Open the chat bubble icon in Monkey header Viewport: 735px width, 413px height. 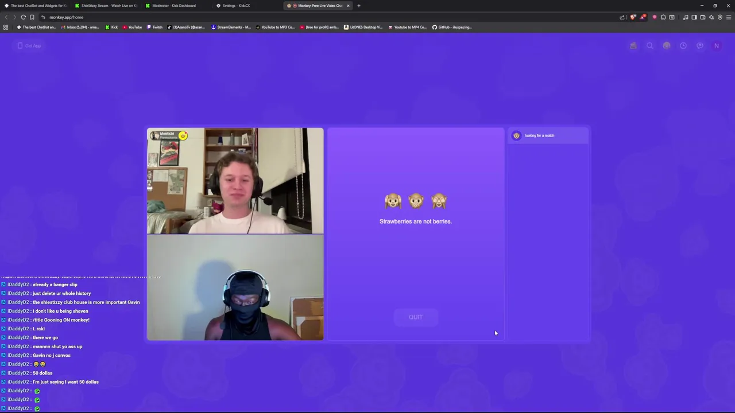click(x=700, y=46)
